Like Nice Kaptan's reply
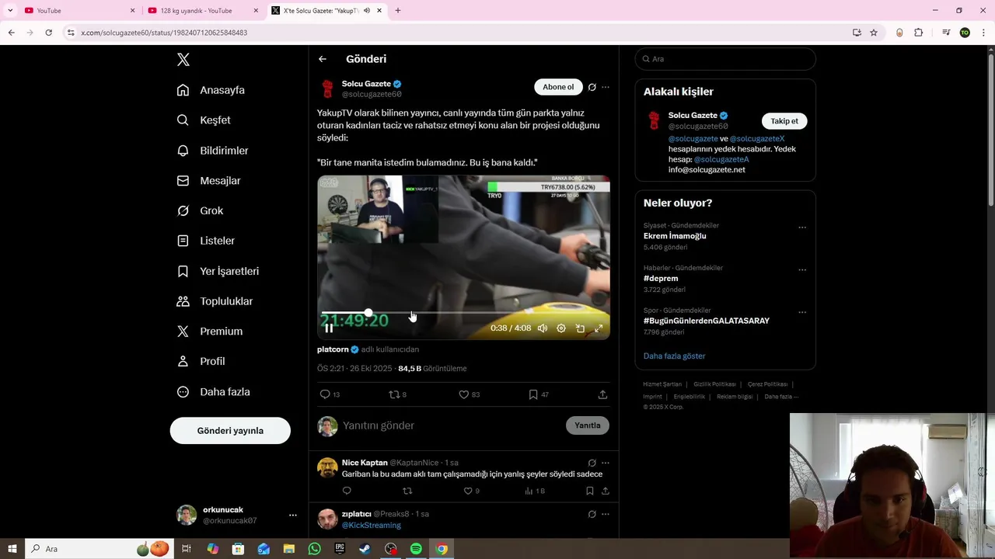This screenshot has height=559, width=995. coord(468,491)
